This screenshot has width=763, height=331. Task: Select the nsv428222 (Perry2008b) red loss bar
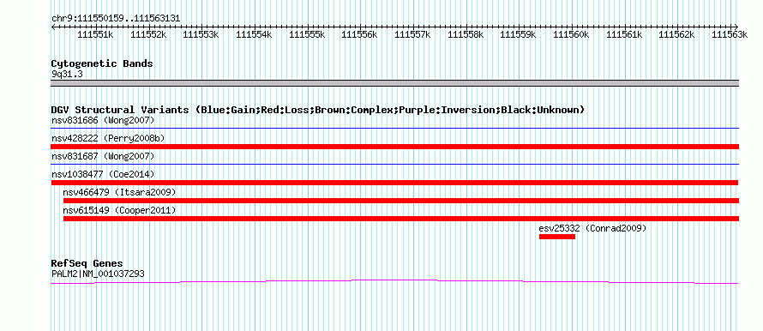click(x=394, y=147)
